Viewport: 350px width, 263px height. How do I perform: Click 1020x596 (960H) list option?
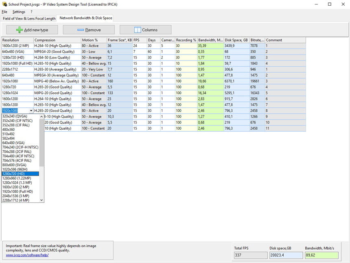[x=15, y=170]
